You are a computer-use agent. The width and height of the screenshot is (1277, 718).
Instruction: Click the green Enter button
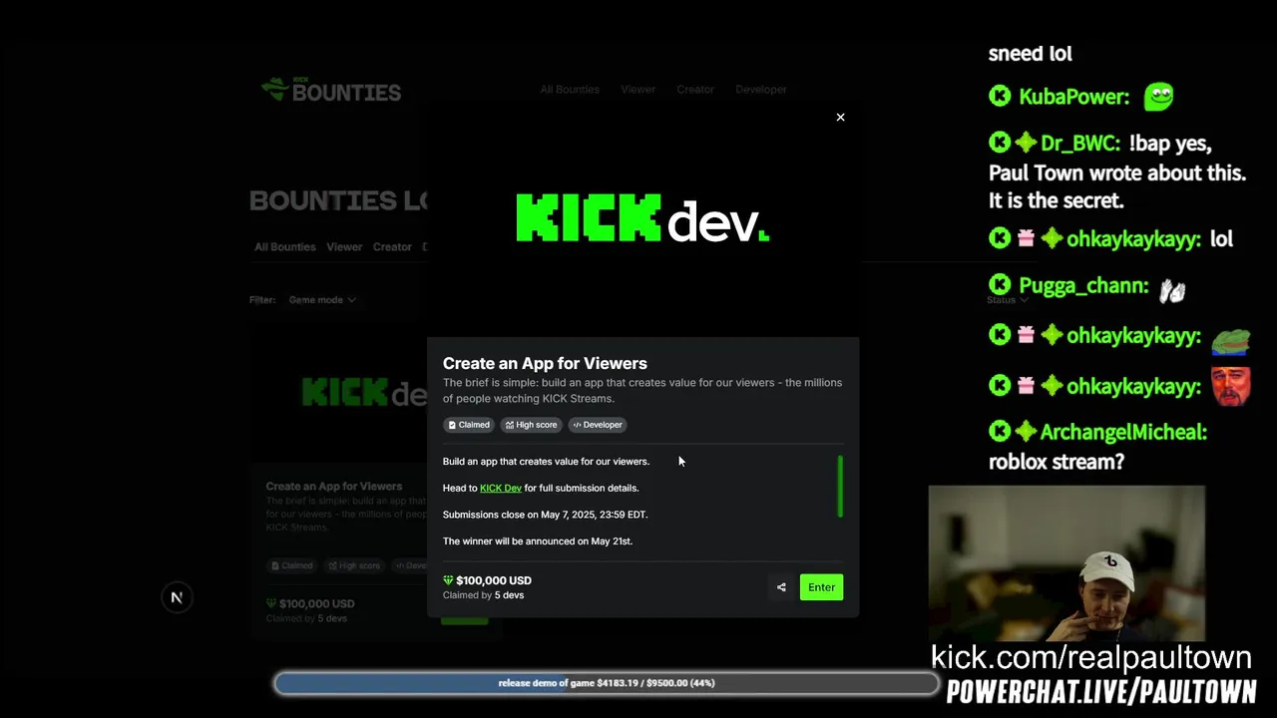tap(821, 587)
